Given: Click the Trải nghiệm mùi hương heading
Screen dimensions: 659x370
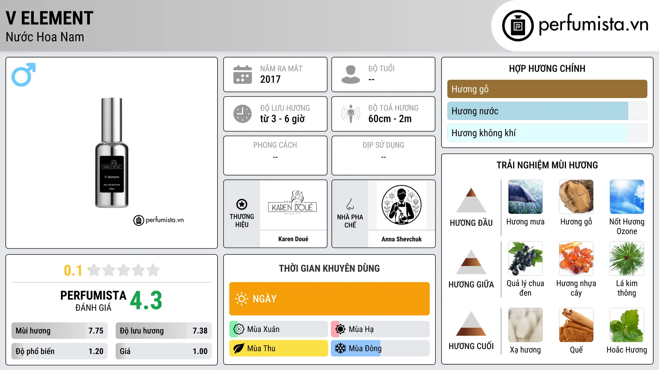Looking at the screenshot, I should pos(547,165).
